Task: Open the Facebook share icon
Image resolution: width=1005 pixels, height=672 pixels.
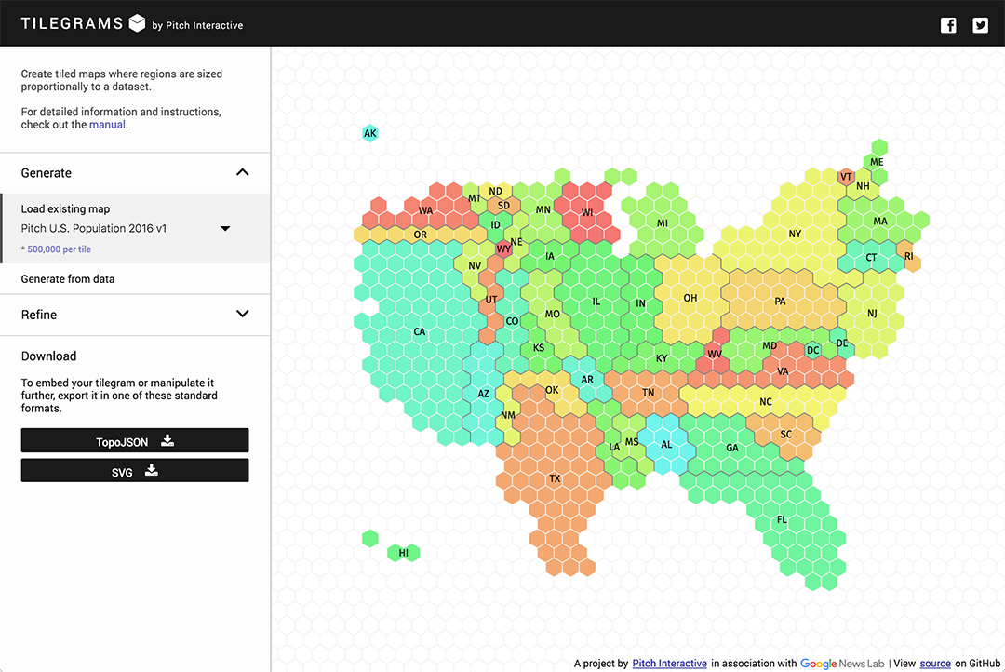Action: coord(948,25)
